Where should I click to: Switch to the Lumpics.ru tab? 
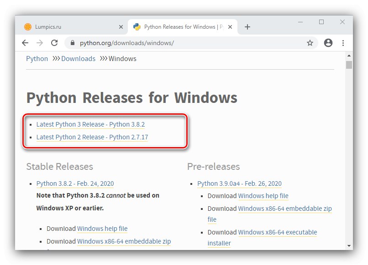(x=72, y=27)
